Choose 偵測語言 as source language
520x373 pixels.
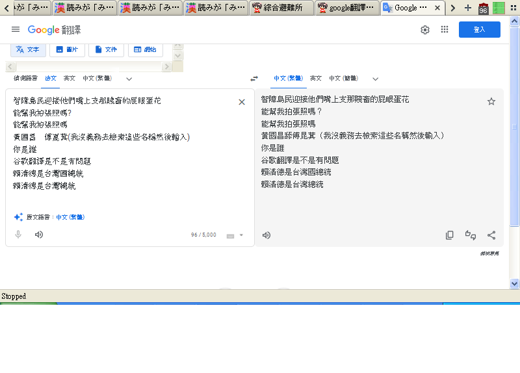tap(25, 78)
